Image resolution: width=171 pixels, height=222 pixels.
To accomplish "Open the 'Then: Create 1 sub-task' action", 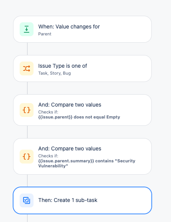I will pyautogui.click(x=82, y=200).
